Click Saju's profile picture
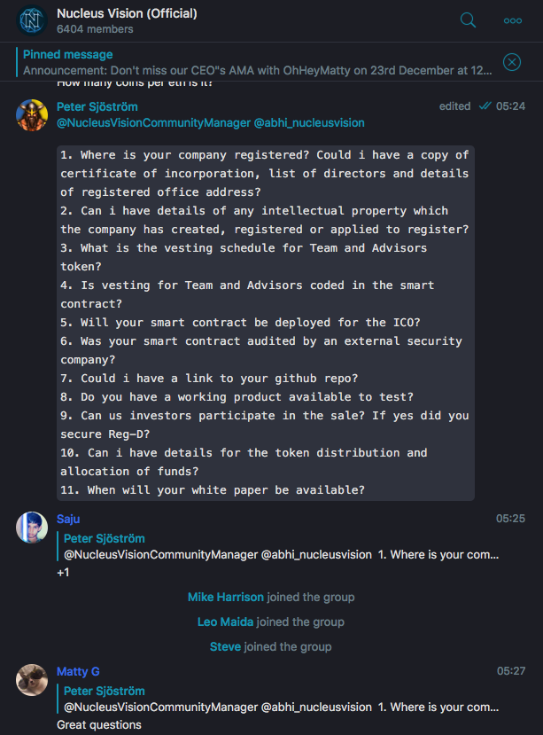Image resolution: width=543 pixels, height=735 pixels. tap(32, 528)
